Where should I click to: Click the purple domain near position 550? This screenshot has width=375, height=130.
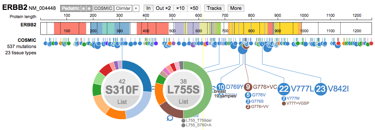(179, 29)
